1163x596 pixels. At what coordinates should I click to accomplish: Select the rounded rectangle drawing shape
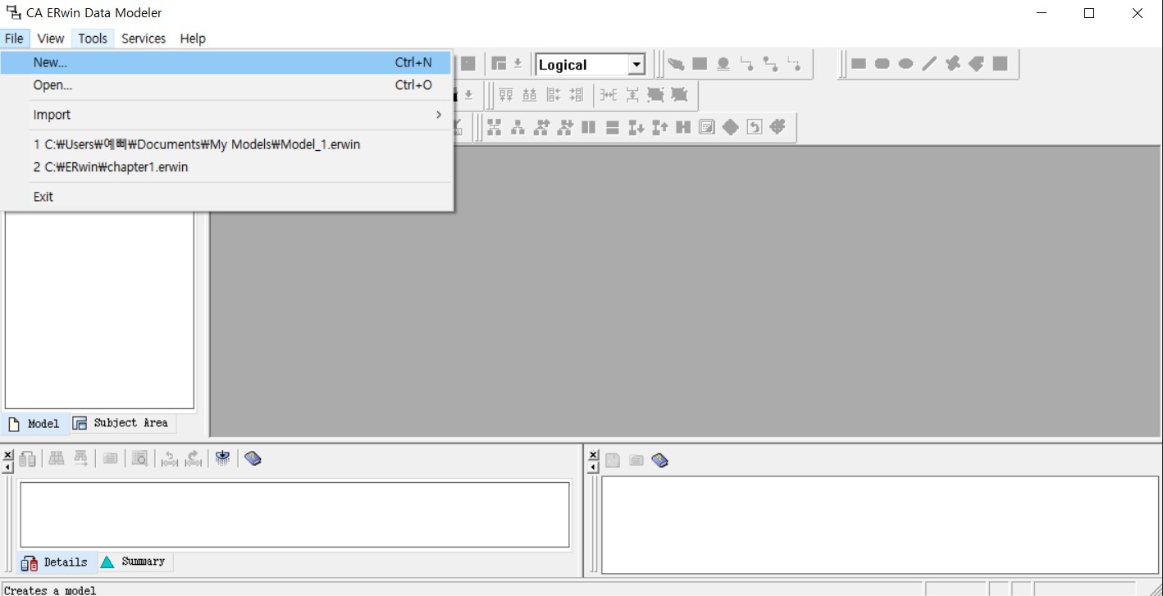(x=883, y=64)
